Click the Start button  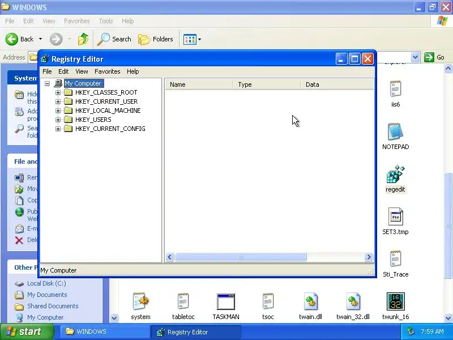[x=27, y=331]
